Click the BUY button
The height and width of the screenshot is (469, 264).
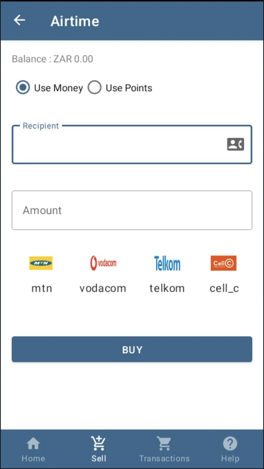coord(132,349)
